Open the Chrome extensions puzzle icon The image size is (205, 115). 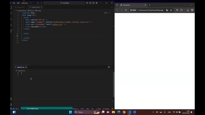pos(182,10)
